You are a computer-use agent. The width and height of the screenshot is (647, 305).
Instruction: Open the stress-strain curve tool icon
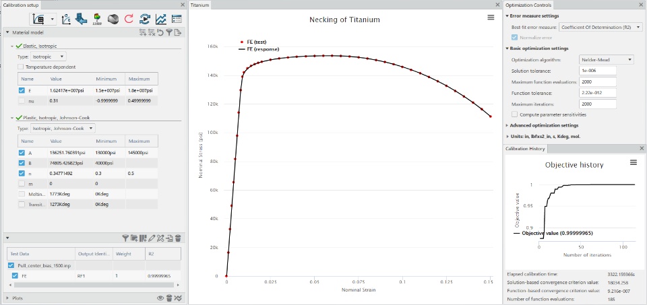(x=65, y=19)
